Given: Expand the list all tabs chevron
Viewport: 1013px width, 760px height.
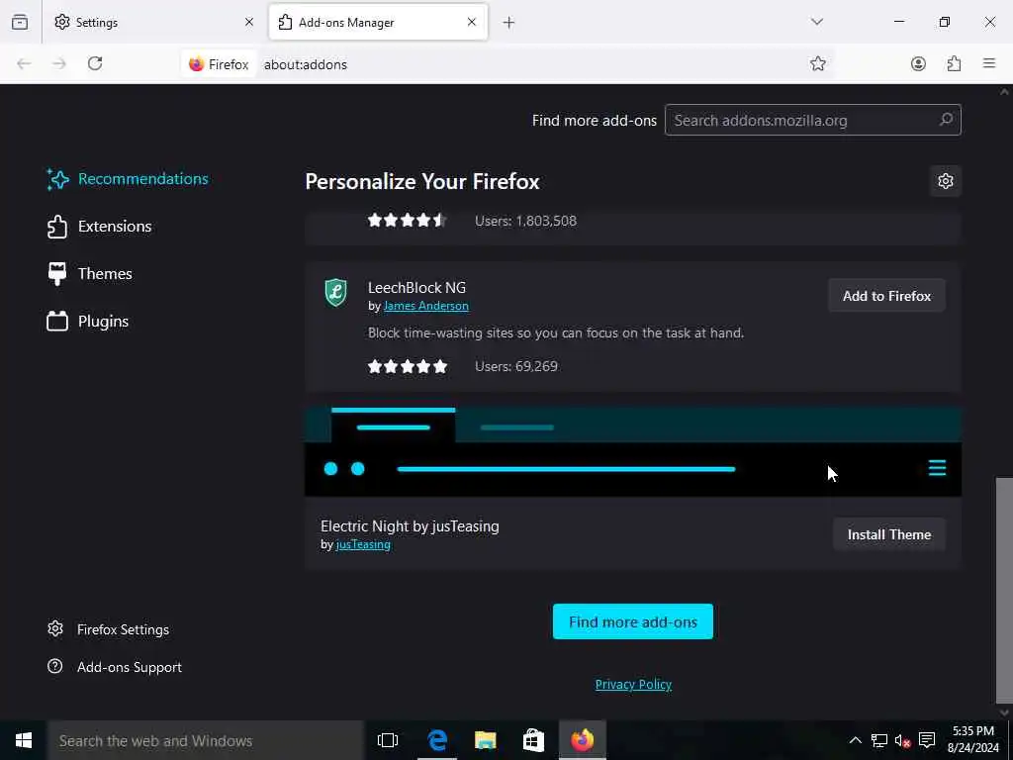Looking at the screenshot, I should pyautogui.click(x=817, y=22).
